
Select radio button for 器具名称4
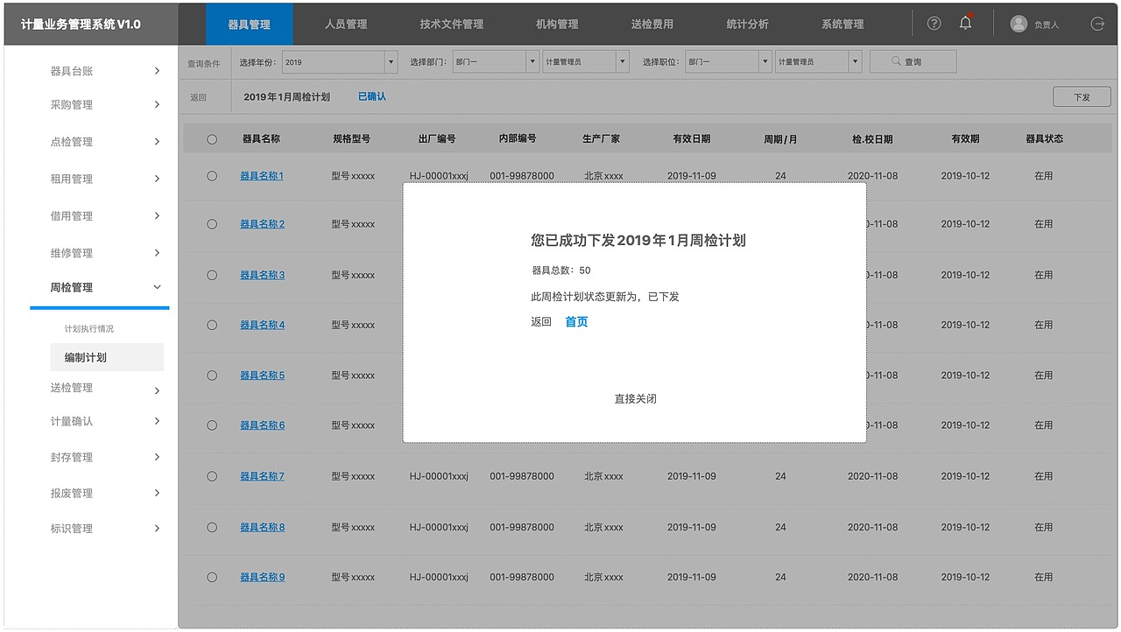(x=212, y=325)
